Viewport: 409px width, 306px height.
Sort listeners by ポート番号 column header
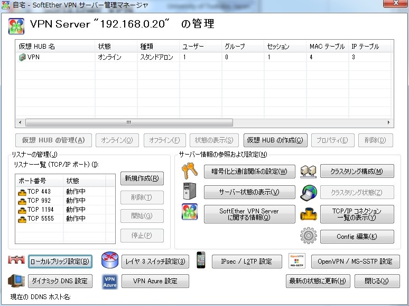tap(40, 181)
